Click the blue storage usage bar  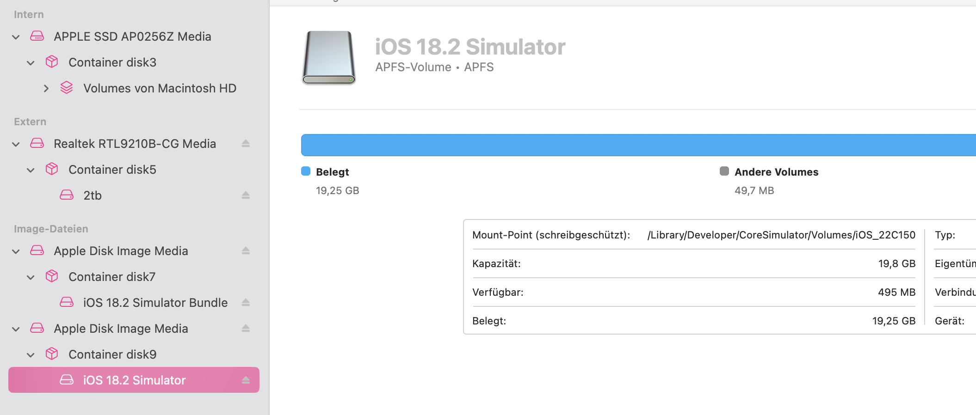coord(638,145)
